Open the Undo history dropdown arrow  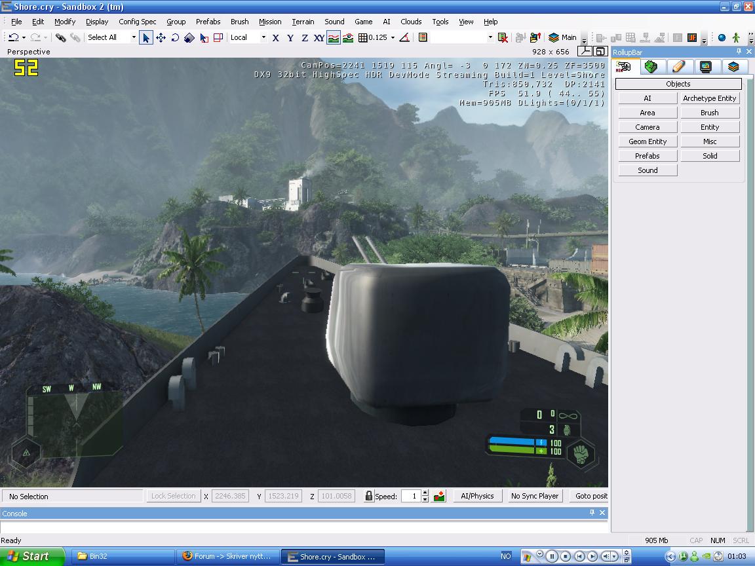[x=24, y=37]
